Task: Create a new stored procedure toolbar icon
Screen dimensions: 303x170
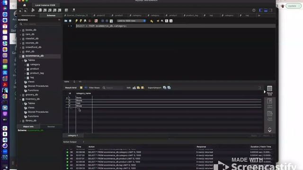Action: pyautogui.click(x=55, y=10)
